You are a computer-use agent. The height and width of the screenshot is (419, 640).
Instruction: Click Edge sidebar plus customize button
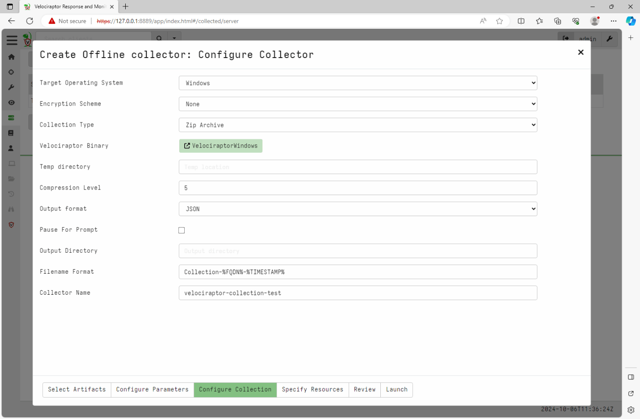pos(631,38)
